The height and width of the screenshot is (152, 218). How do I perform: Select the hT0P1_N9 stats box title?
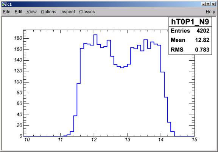(x=190, y=22)
